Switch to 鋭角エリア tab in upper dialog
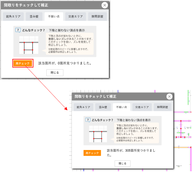193x173 pixels. click(x=13, y=17)
